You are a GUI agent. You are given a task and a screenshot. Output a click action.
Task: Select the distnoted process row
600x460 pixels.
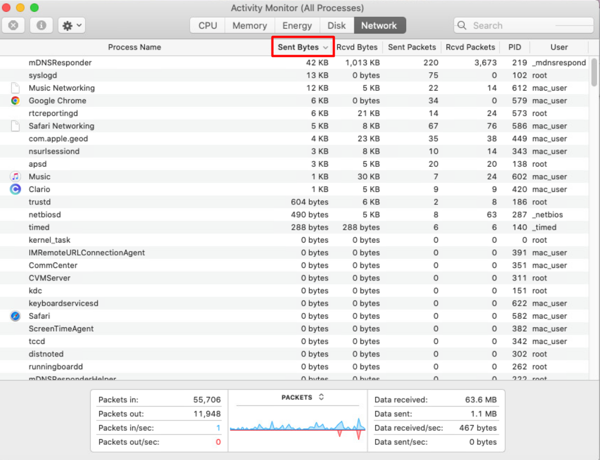(294, 354)
